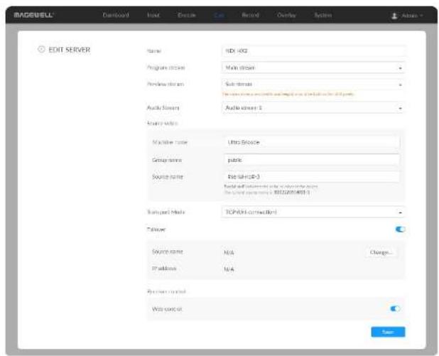Toggle the Web control switch
The width and height of the screenshot is (439, 356).
395,308
